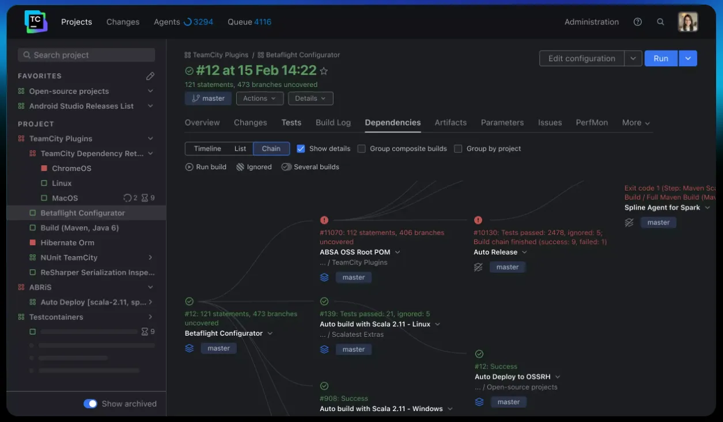Click the red square icon beside ChromeOS
Image resolution: width=723 pixels, height=422 pixels.
click(44, 169)
